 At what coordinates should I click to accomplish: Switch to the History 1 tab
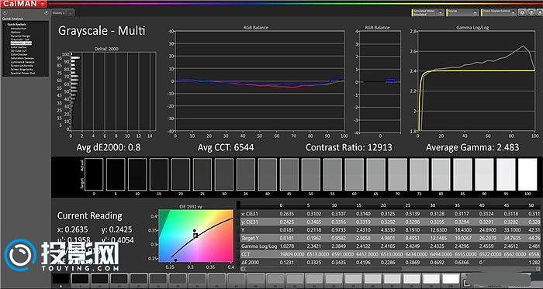[58, 13]
